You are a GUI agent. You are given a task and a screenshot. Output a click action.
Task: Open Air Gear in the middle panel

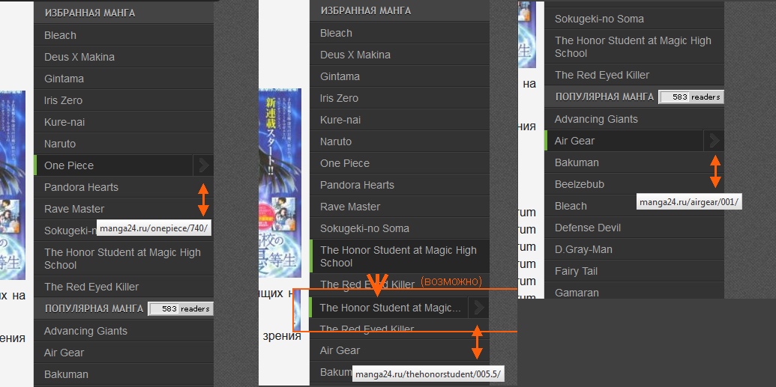point(400,350)
